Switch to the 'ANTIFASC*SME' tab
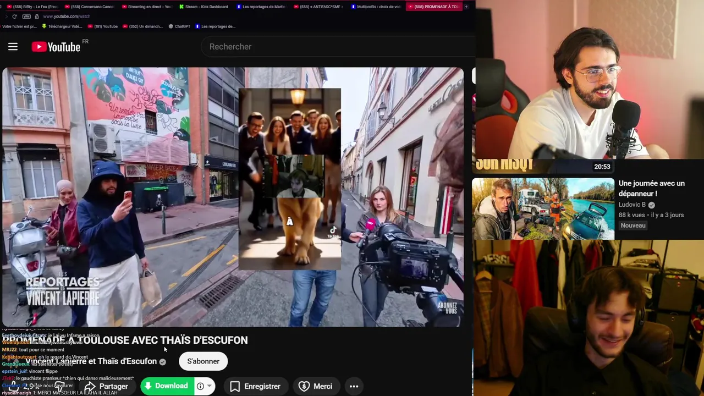Viewport: 704px width, 396px height. (x=318, y=7)
